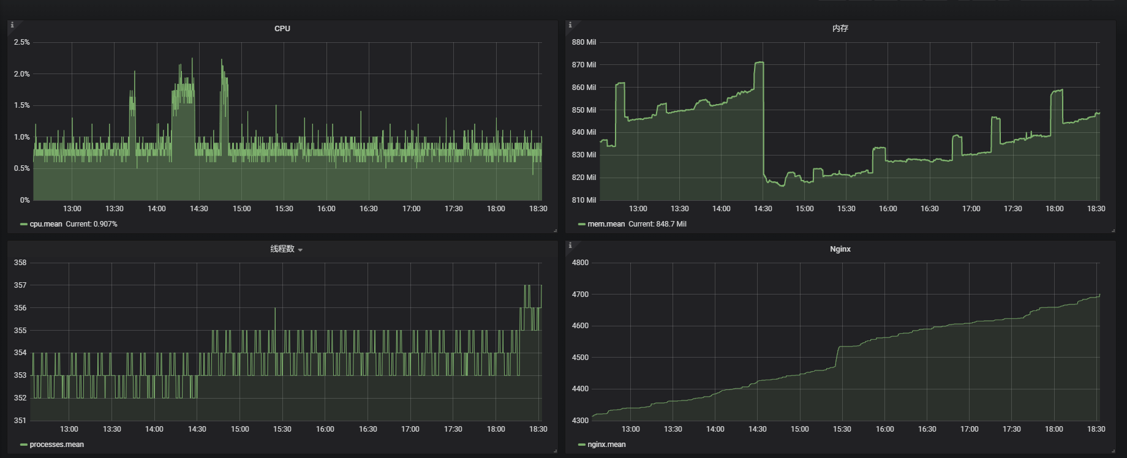This screenshot has width=1127, height=458.
Task: Open the 线程数 panel title menu
Action: click(282, 249)
